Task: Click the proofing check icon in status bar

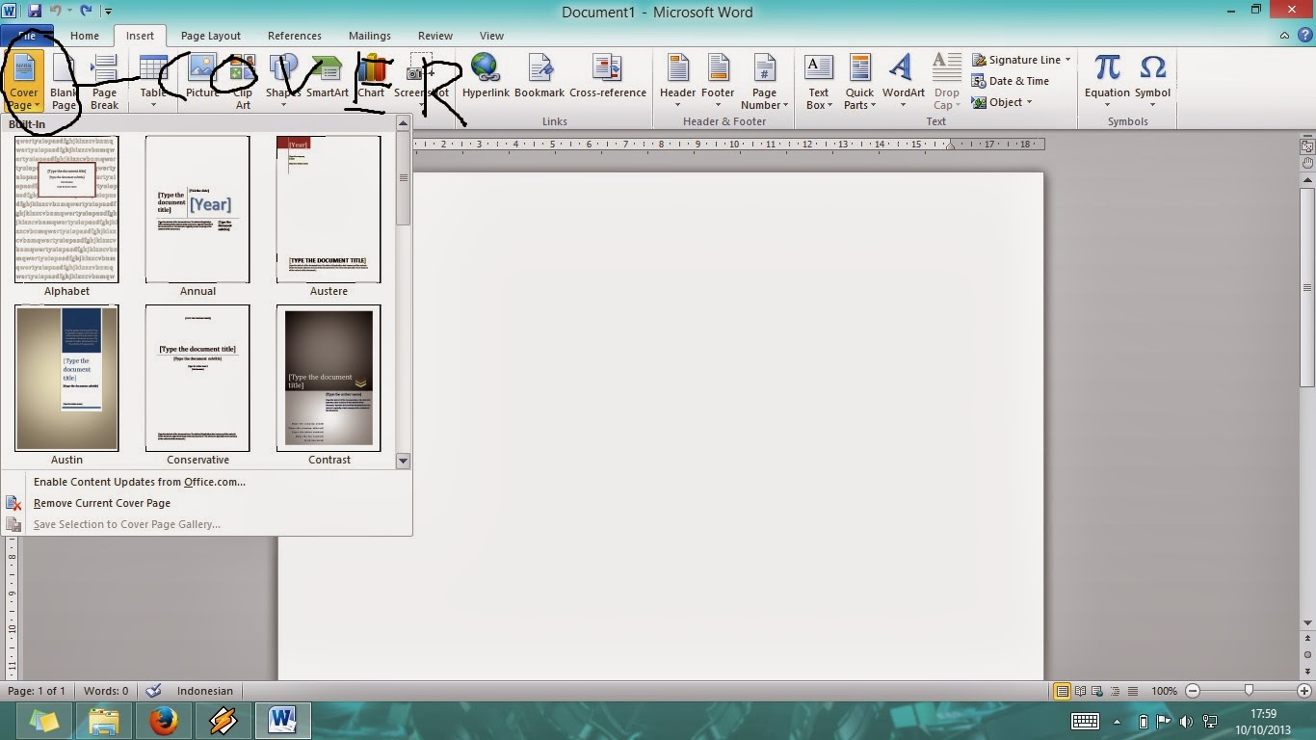Action: coord(153,691)
